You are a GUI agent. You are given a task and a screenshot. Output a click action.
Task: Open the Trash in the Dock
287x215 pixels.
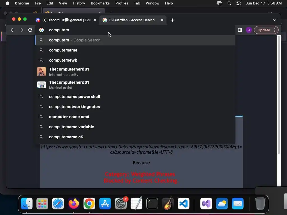tap(260, 204)
